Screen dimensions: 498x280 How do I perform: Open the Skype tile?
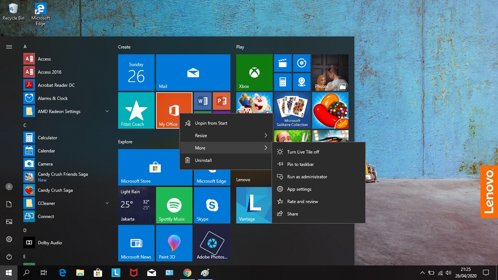click(x=212, y=205)
